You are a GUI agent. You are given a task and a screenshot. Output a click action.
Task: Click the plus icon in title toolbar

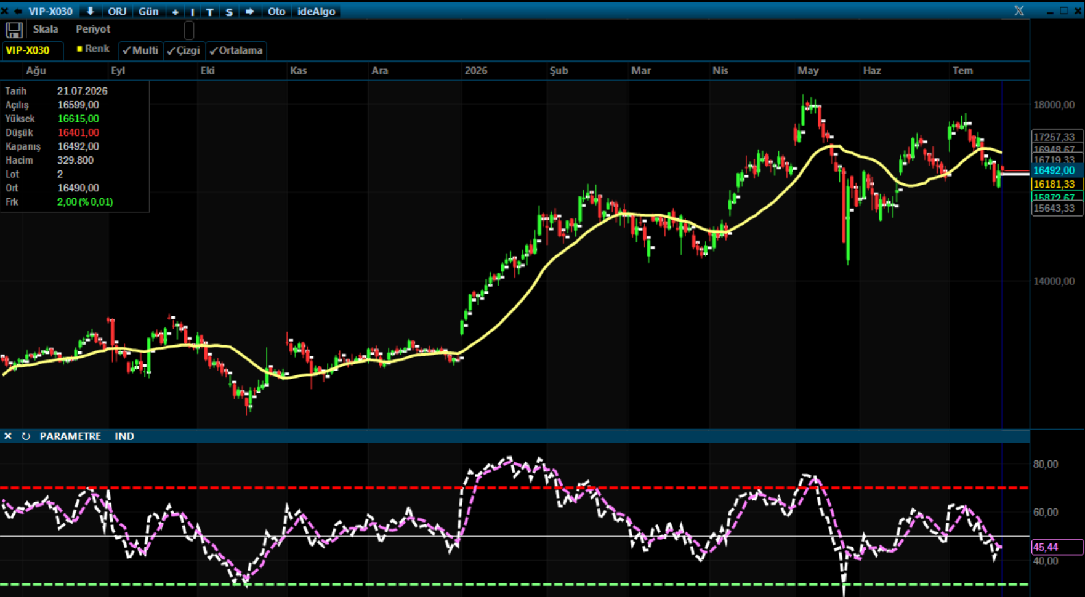[x=175, y=12]
